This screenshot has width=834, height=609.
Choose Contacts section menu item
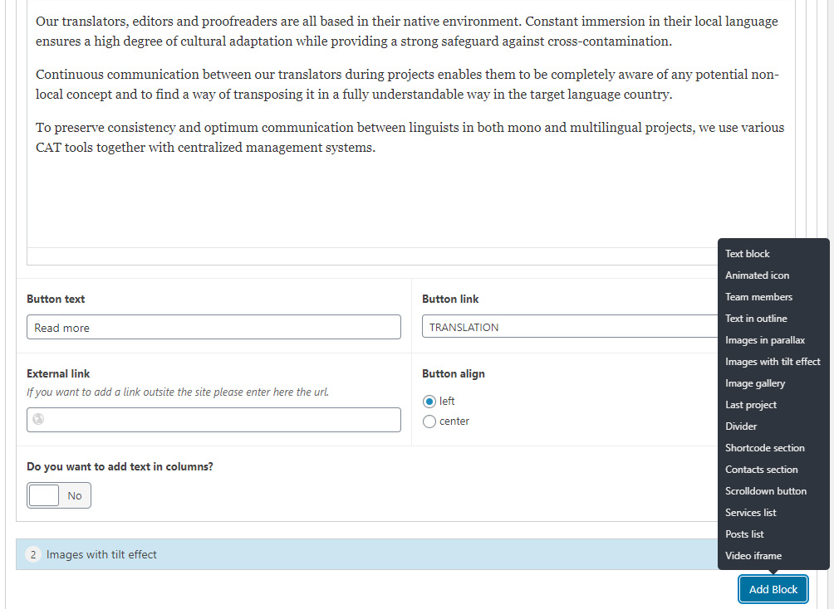(761, 470)
